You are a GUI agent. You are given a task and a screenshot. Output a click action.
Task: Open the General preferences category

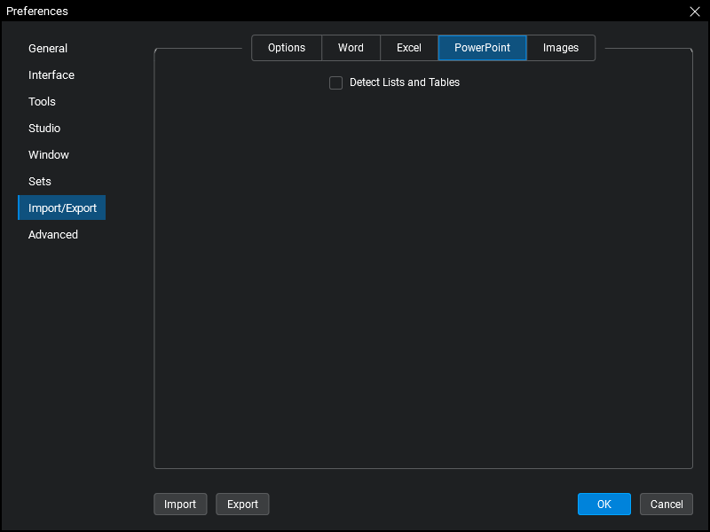tap(48, 49)
